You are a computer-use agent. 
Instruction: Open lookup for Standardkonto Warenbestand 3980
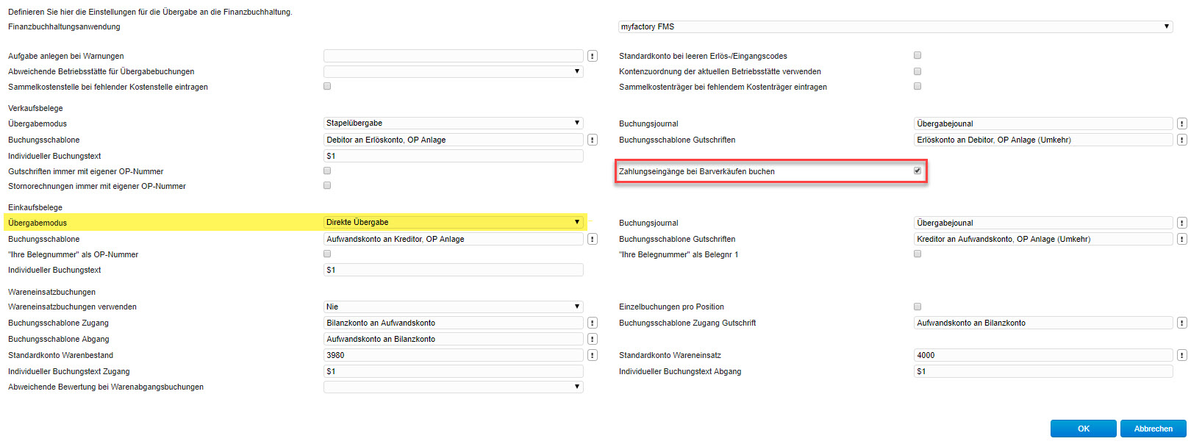click(593, 355)
